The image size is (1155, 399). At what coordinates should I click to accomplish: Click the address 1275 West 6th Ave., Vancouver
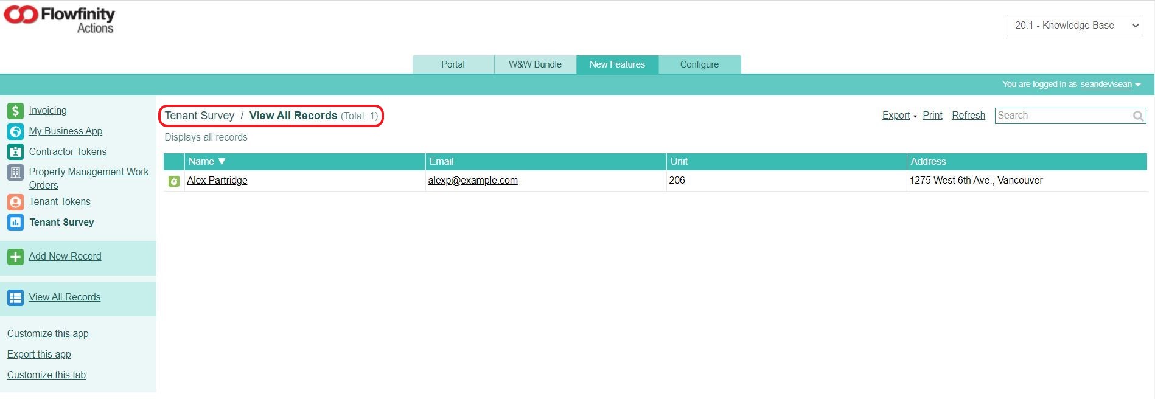(976, 181)
